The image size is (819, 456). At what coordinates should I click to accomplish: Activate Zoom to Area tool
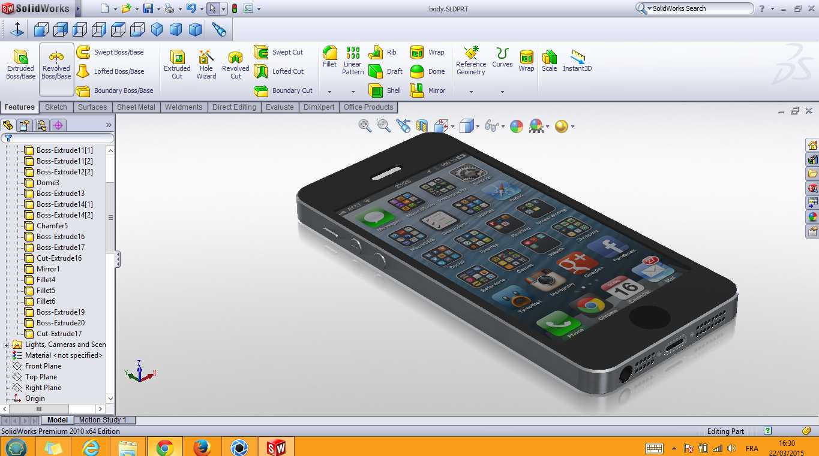coord(383,125)
